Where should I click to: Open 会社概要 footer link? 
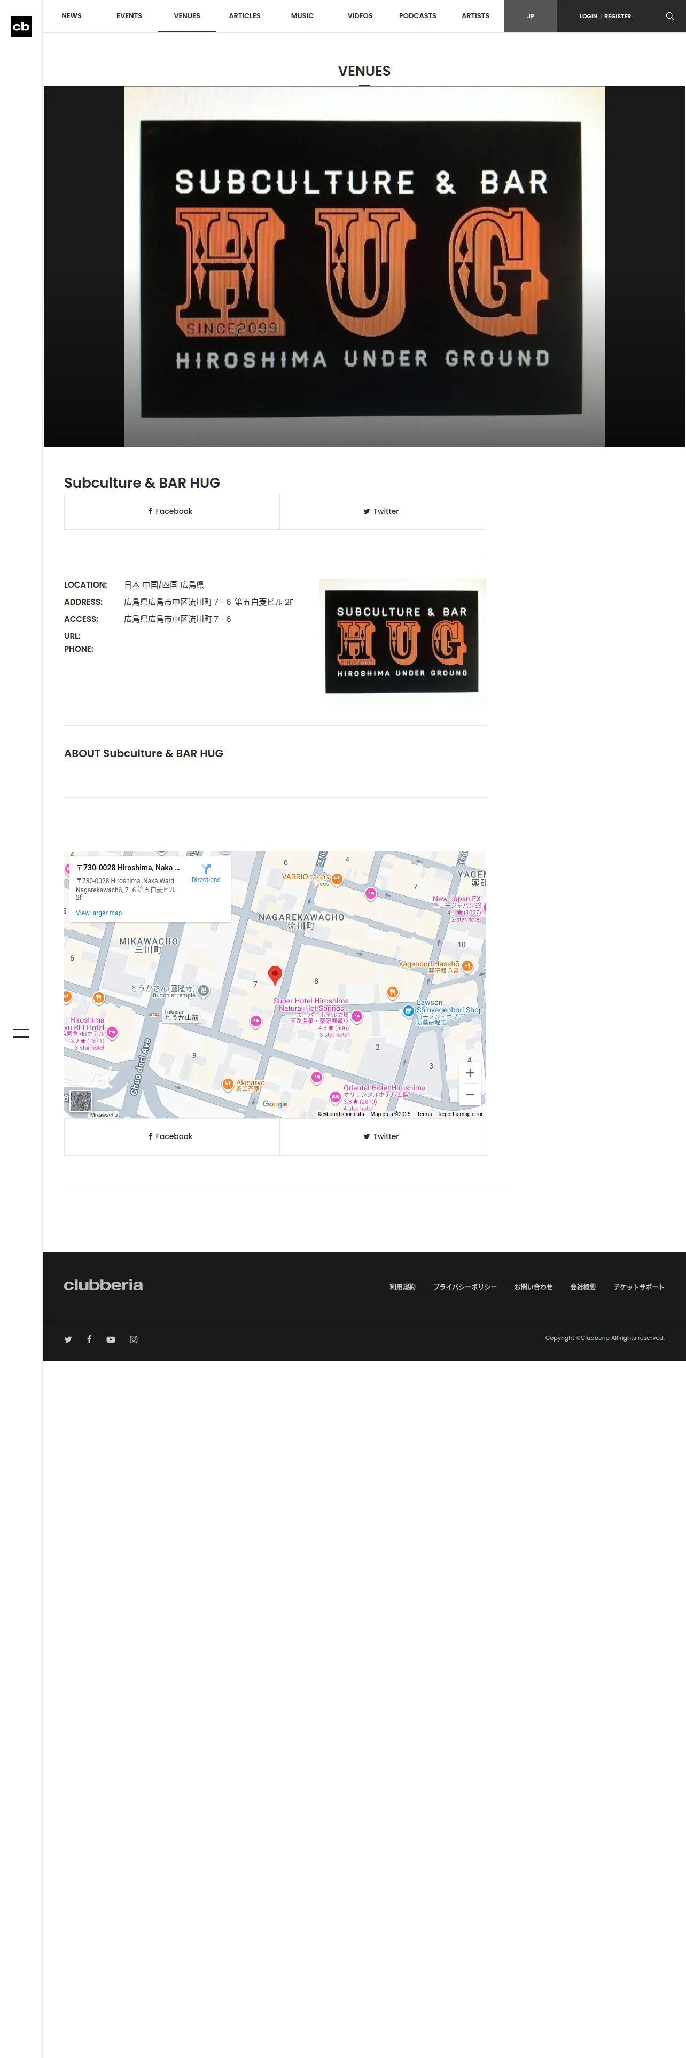(583, 1287)
